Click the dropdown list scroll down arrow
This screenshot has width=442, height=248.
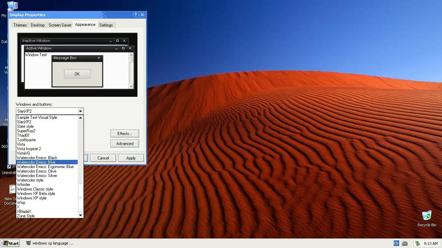[x=80, y=215]
